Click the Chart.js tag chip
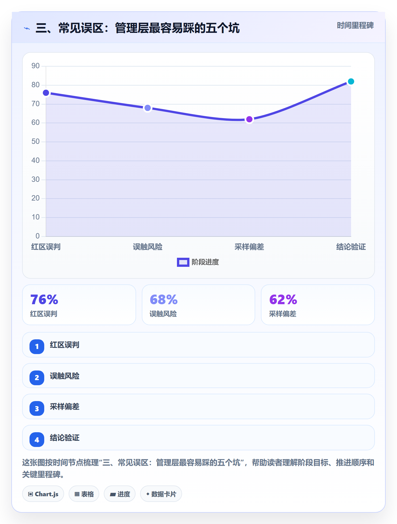 (43, 494)
